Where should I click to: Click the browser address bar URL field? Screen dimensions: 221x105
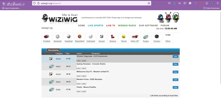pyautogui.click(x=92, y=3)
